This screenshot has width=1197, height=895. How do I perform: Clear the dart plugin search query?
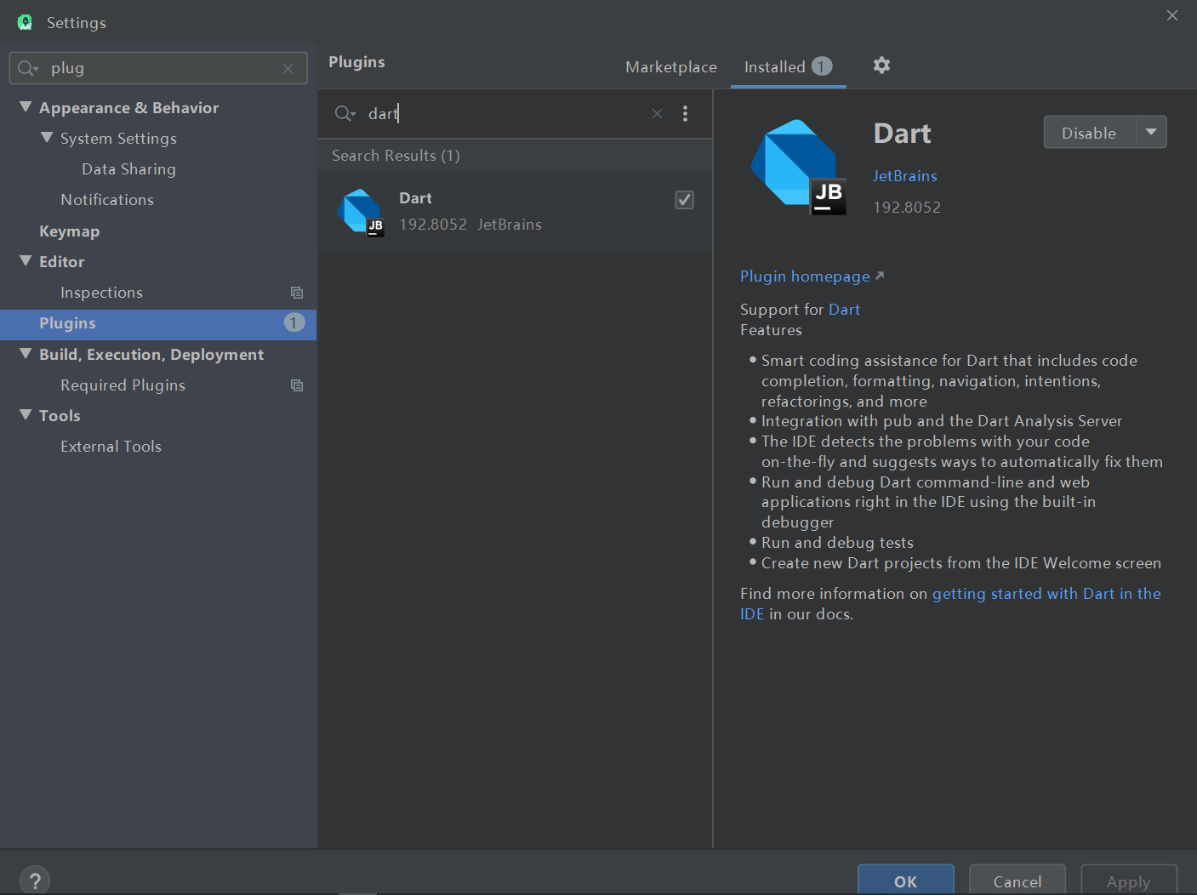click(657, 113)
